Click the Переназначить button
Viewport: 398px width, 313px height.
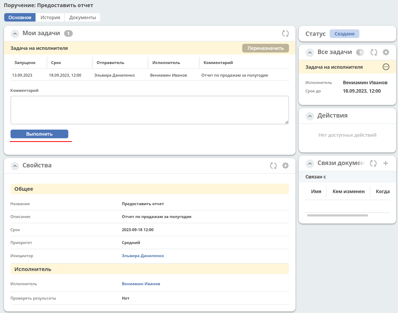coord(266,48)
